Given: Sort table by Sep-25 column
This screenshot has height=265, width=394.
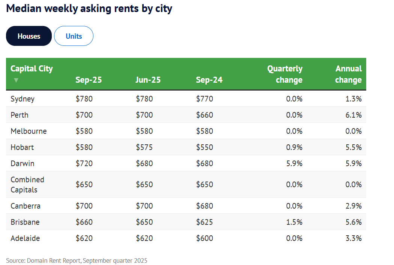Looking at the screenshot, I should point(89,80).
